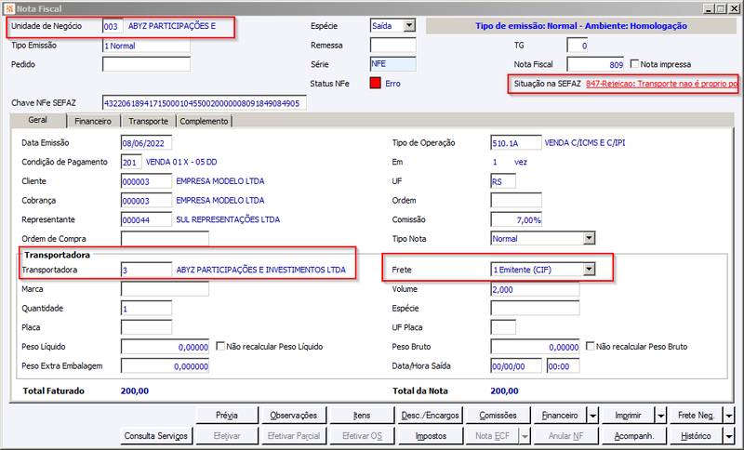Click the Tipo de Operação field
Image resolution: width=744 pixels, height=450 pixels.
(516, 143)
